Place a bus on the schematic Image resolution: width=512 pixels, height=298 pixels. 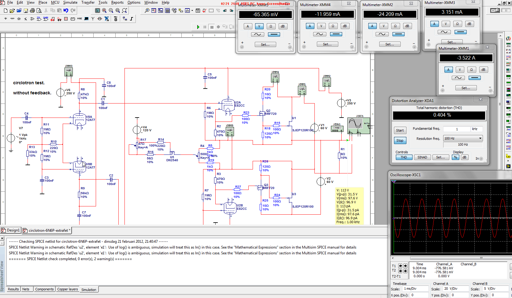pos(132,19)
